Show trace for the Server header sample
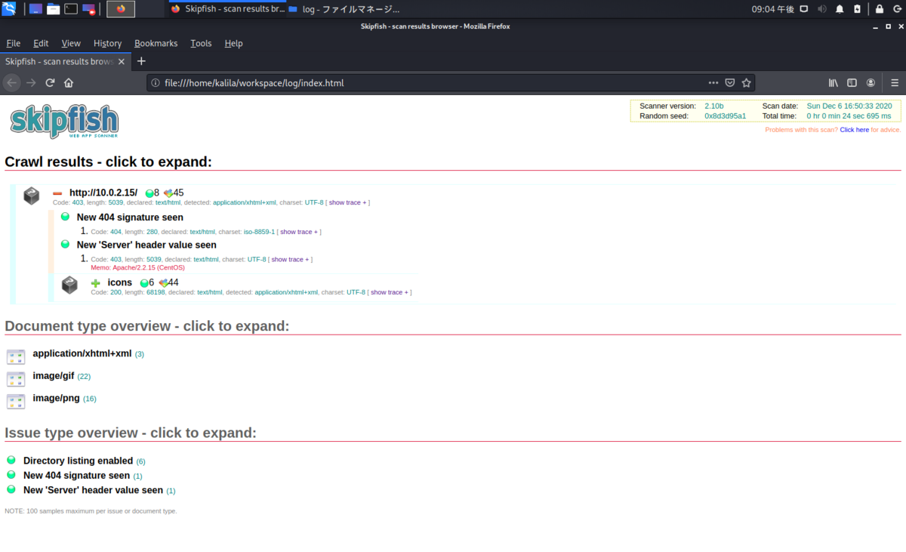 [x=290, y=259]
